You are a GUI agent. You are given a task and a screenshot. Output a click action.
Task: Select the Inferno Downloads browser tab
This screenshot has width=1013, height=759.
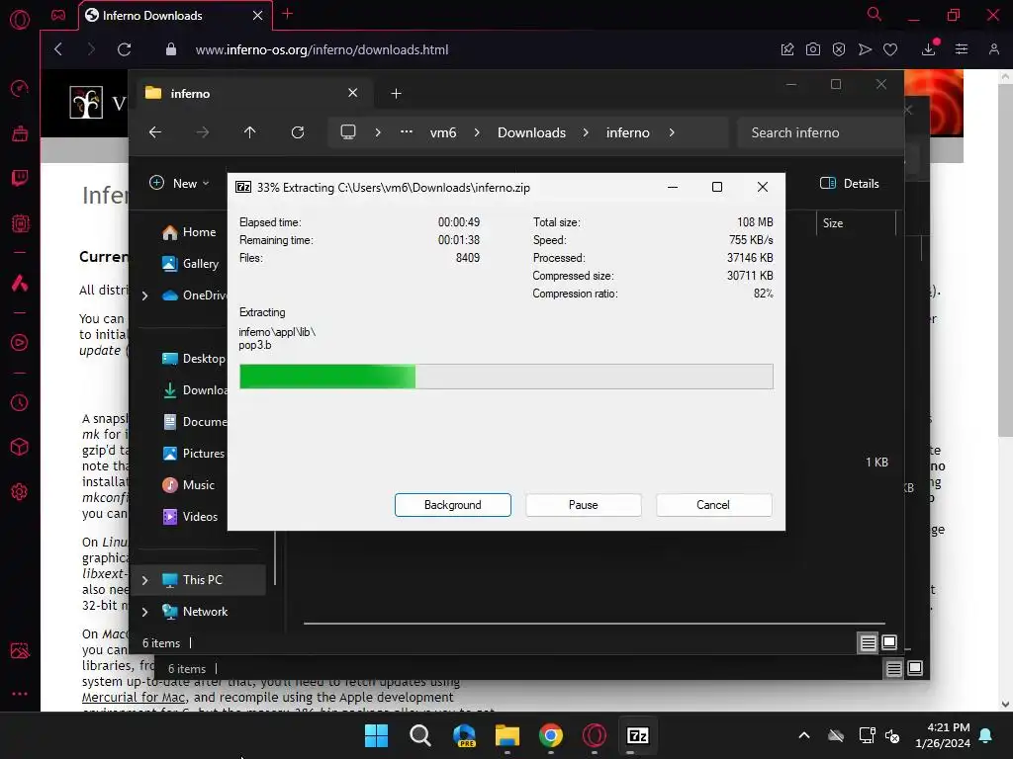click(174, 16)
